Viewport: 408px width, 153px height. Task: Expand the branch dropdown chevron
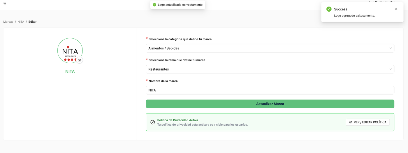391,69
